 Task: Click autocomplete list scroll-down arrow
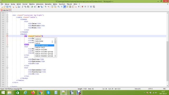coord(55,56)
